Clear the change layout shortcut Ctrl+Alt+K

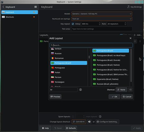89,122
